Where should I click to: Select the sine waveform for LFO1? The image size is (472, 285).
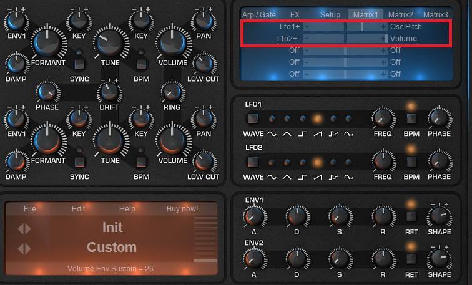[x=272, y=118]
